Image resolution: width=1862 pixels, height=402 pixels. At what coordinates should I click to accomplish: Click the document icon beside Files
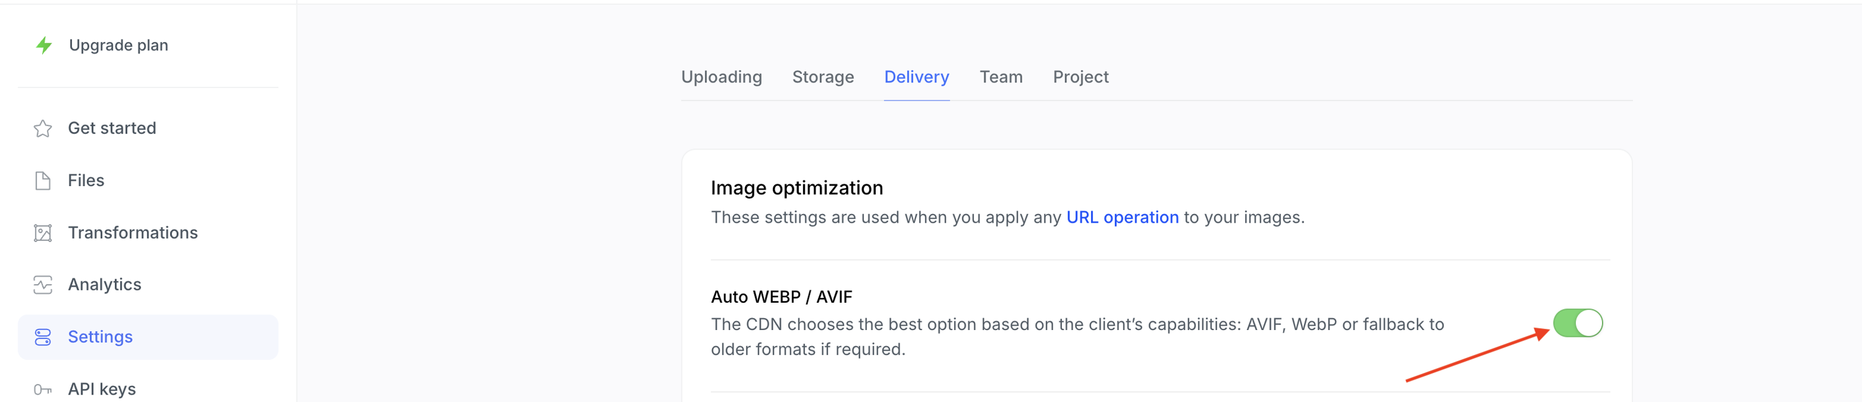(x=43, y=181)
